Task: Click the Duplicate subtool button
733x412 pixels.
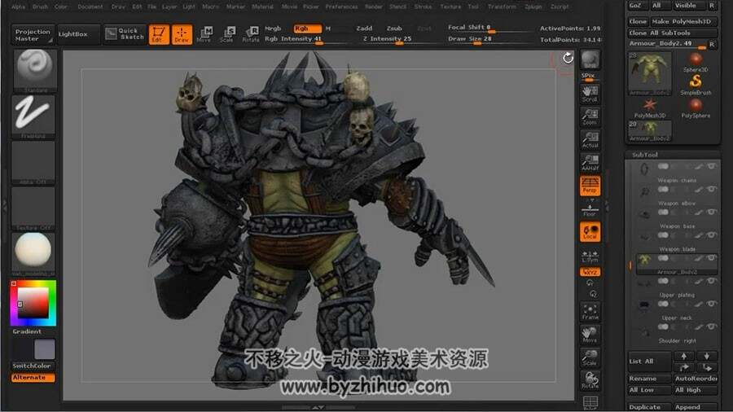Action: coord(648,407)
